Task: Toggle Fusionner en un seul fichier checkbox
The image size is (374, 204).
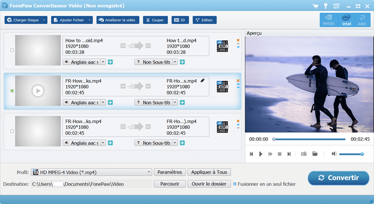Action: click(x=235, y=184)
